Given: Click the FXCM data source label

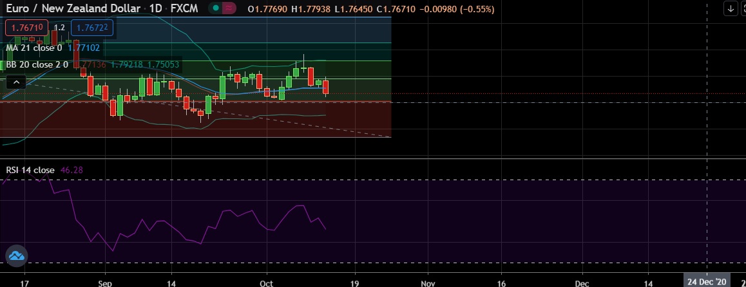Looking at the screenshot, I should click(183, 9).
